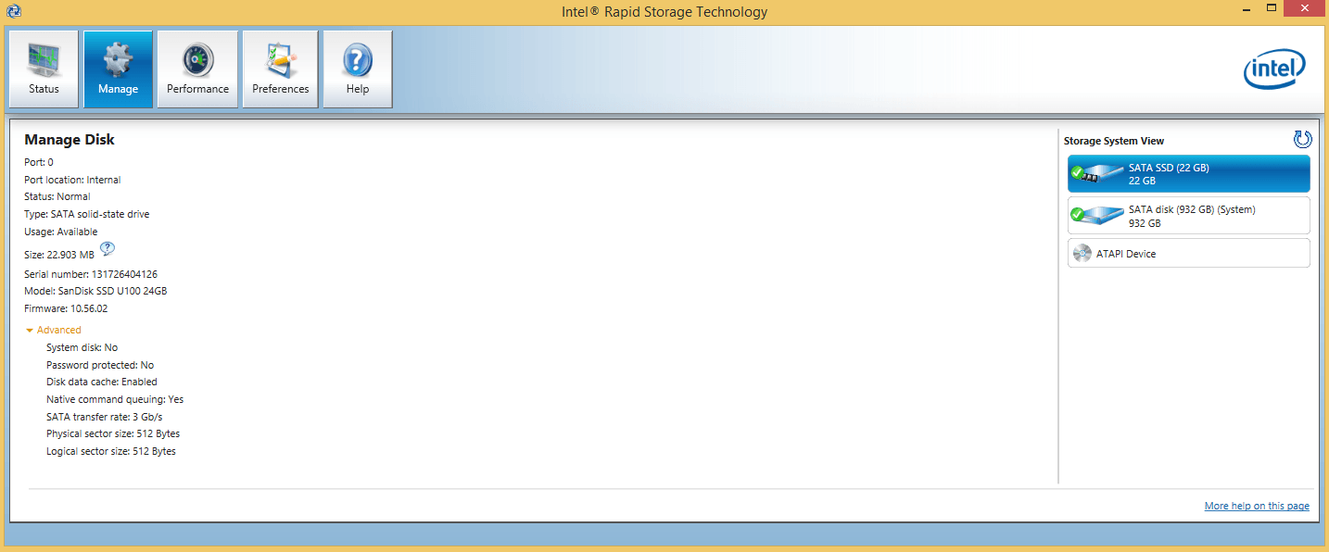The height and width of the screenshot is (552, 1329).
Task: Select the ATAPI Device entry
Action: (1189, 253)
